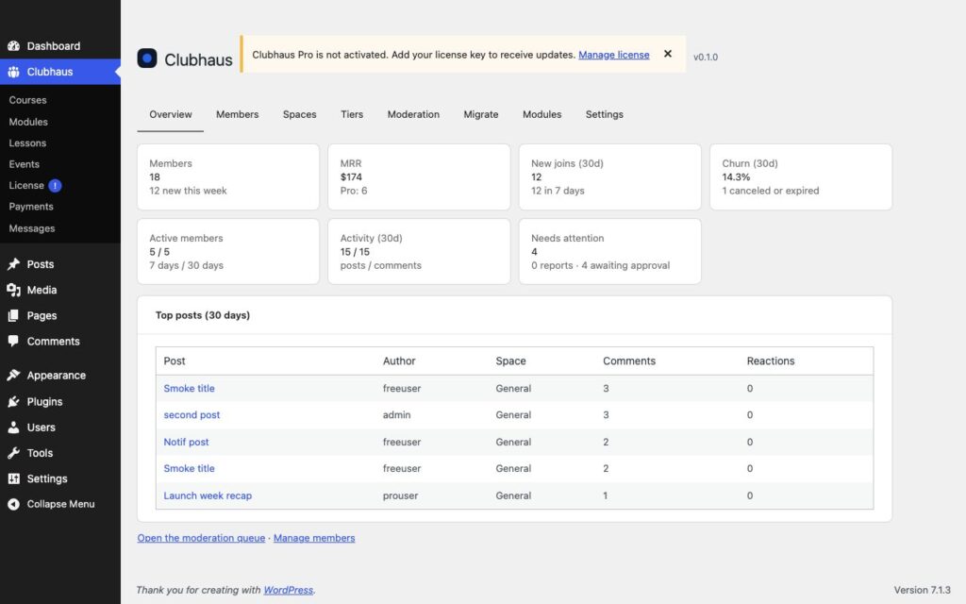The height and width of the screenshot is (604, 966).
Task: Follow the Manage license link
Action: (x=613, y=55)
